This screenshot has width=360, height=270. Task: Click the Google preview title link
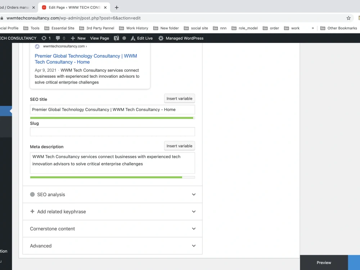point(86,59)
